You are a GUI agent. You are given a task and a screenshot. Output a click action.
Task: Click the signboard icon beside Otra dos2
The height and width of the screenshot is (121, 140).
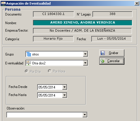[29, 63]
